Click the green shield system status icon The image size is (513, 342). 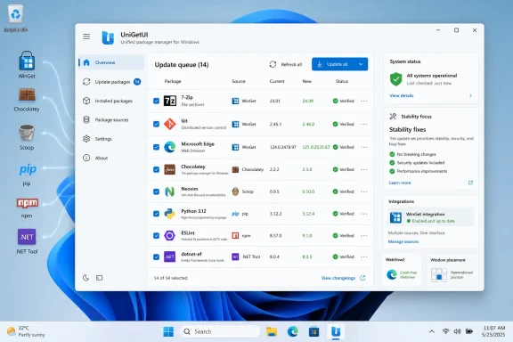point(395,79)
